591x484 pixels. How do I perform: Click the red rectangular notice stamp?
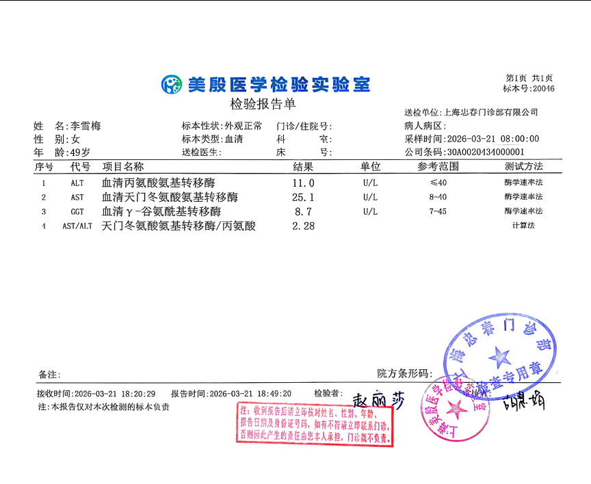click(x=315, y=424)
